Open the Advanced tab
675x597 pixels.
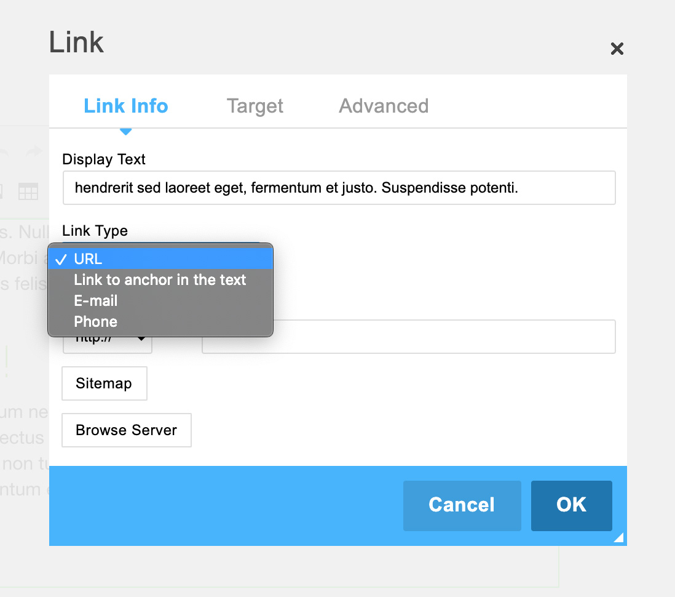click(384, 106)
